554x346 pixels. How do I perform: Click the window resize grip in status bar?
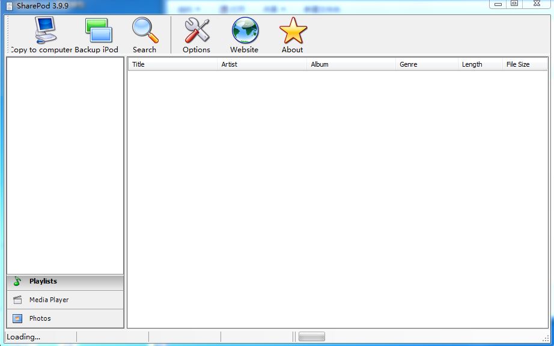click(546, 338)
